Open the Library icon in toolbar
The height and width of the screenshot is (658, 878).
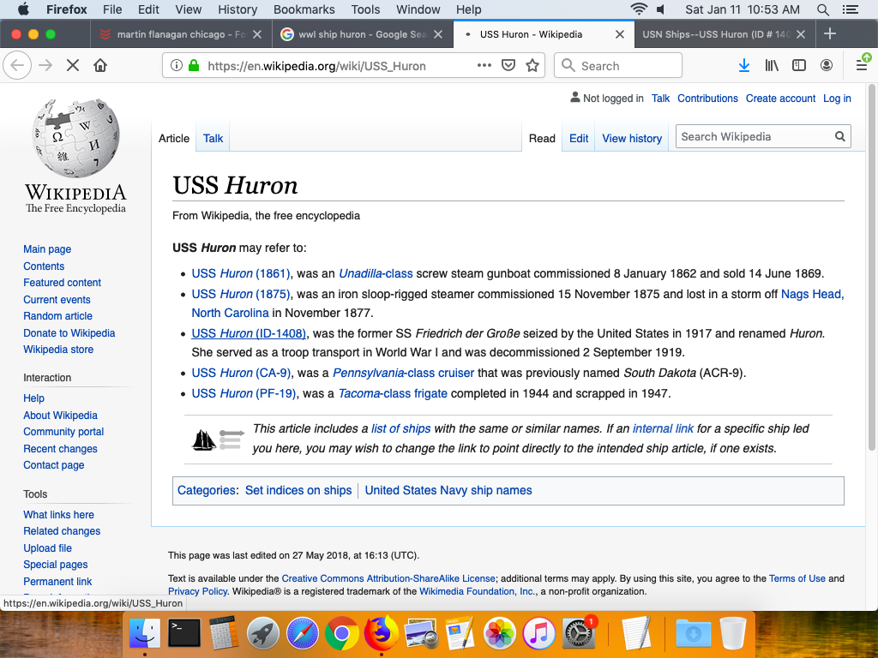[x=772, y=65]
